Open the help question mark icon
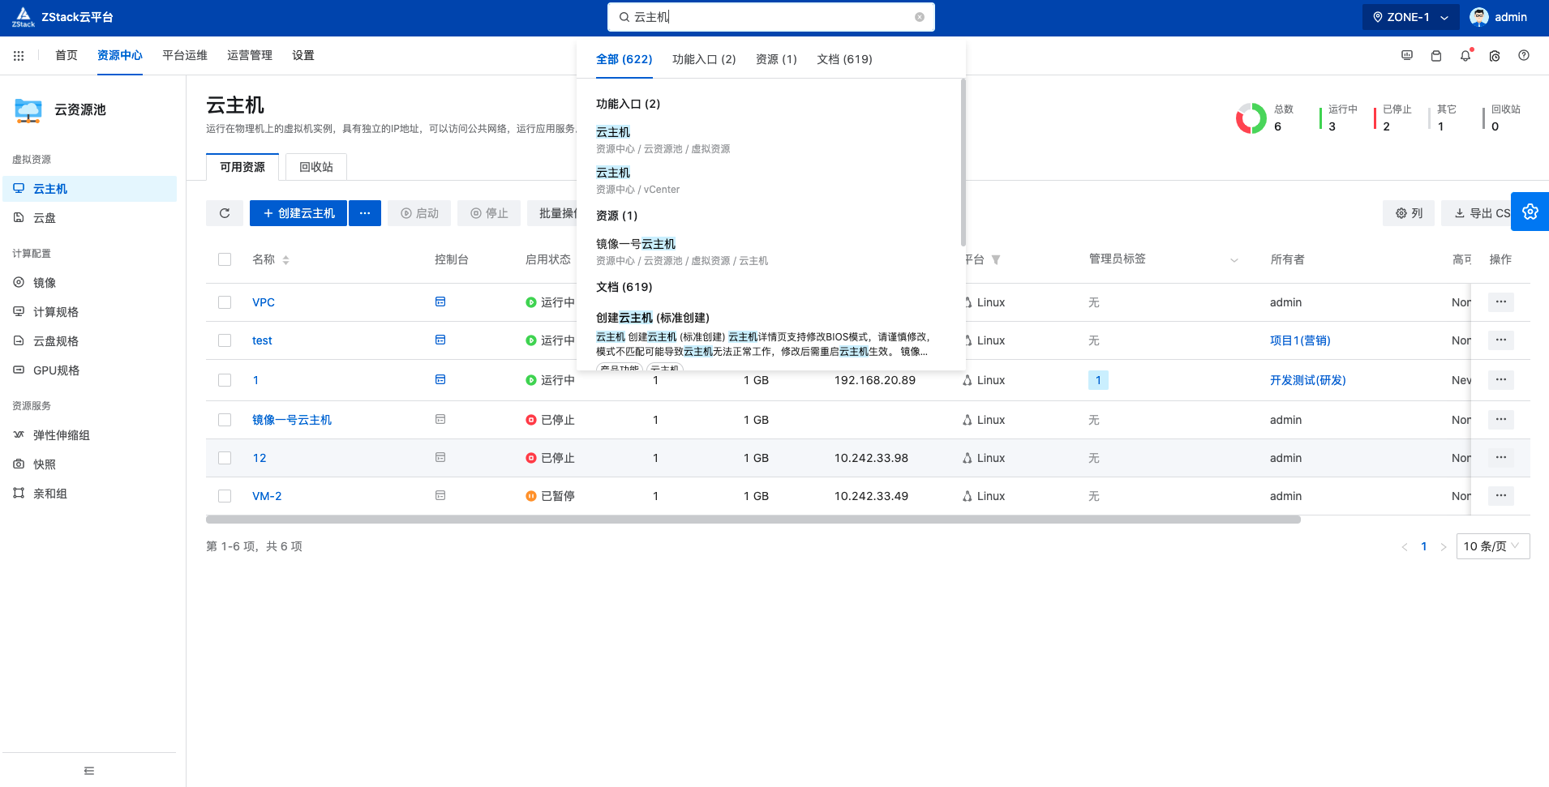 coord(1523,56)
